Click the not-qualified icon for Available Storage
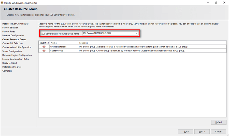This screenshot has height=136, width=229. [44, 46]
